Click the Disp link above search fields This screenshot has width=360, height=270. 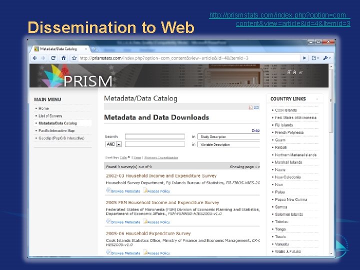[255, 130]
